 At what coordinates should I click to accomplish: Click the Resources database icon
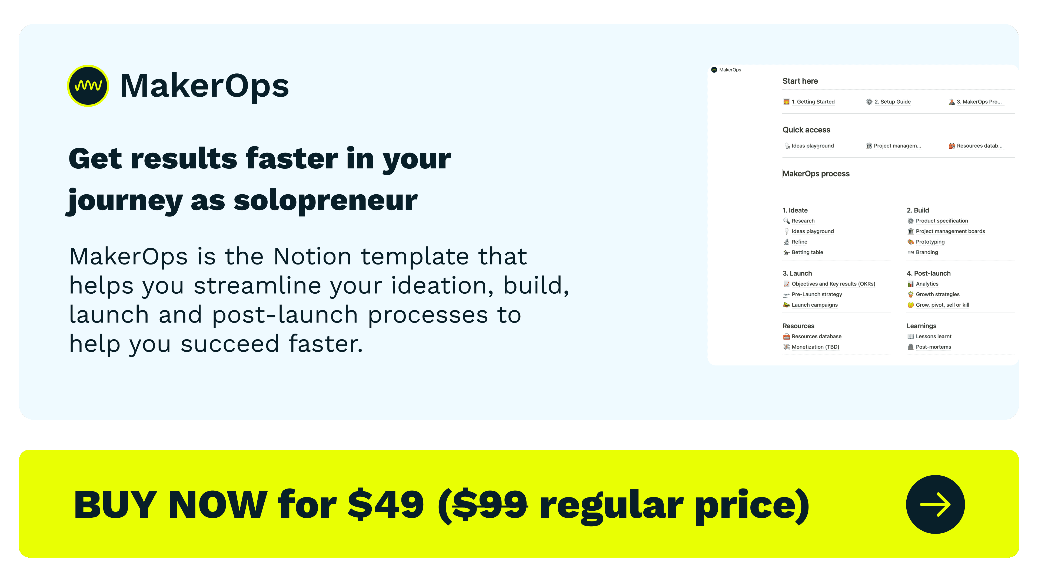coord(786,336)
